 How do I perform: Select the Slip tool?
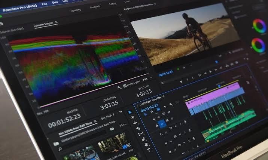[x=141, y=134]
